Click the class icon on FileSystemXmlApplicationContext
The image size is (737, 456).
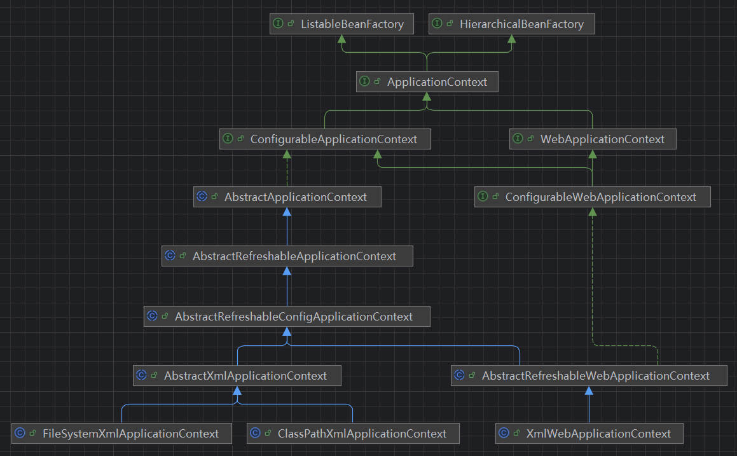[20, 434]
